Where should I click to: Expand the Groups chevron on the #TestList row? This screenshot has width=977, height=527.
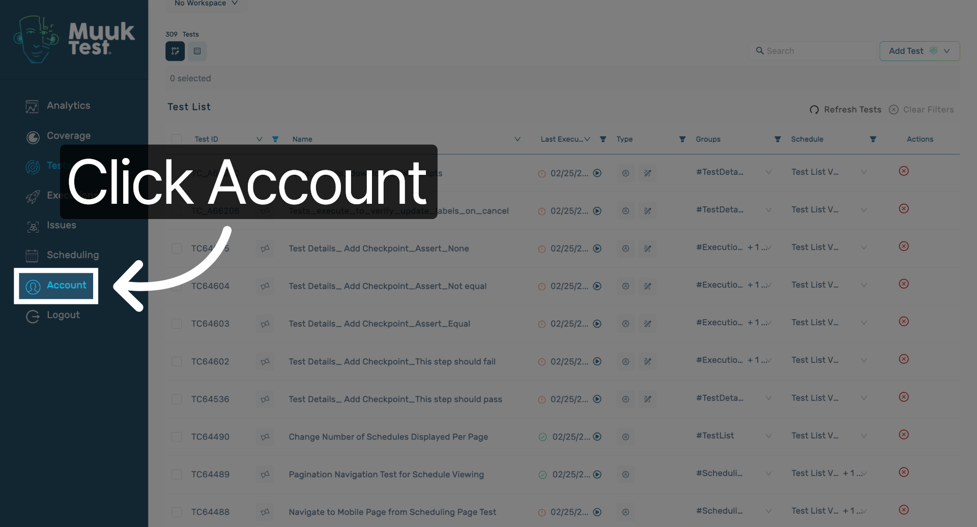768,436
